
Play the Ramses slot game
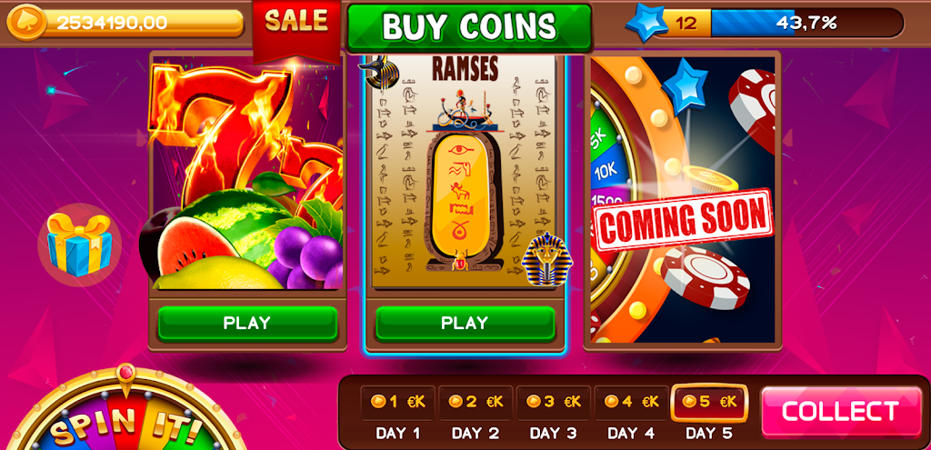465,324
